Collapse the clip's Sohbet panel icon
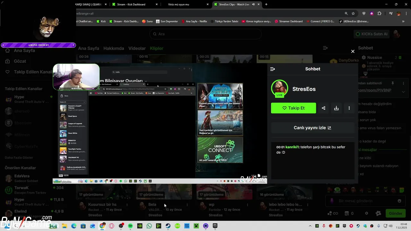The image size is (411, 231). (x=273, y=69)
